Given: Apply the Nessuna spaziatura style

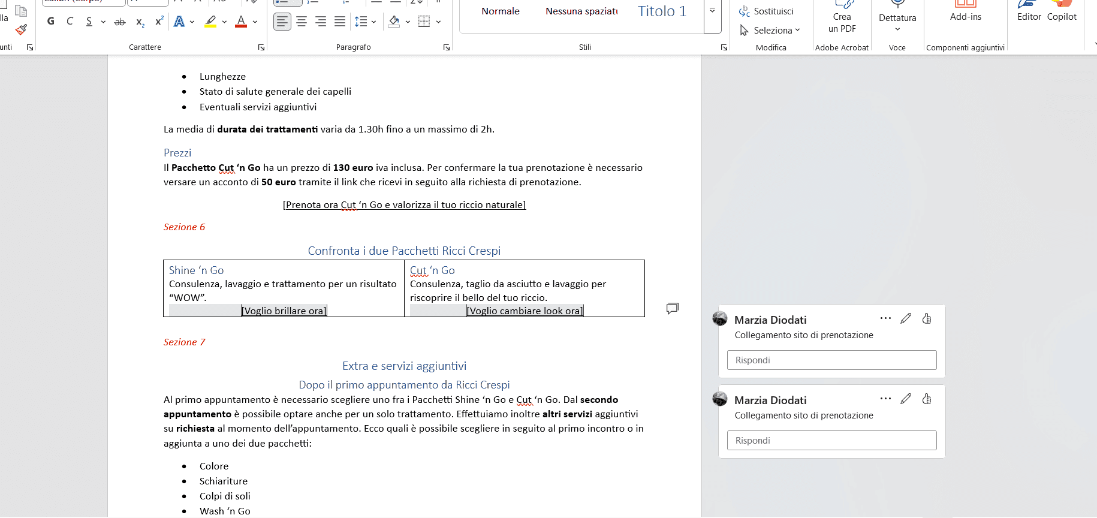Looking at the screenshot, I should [581, 11].
